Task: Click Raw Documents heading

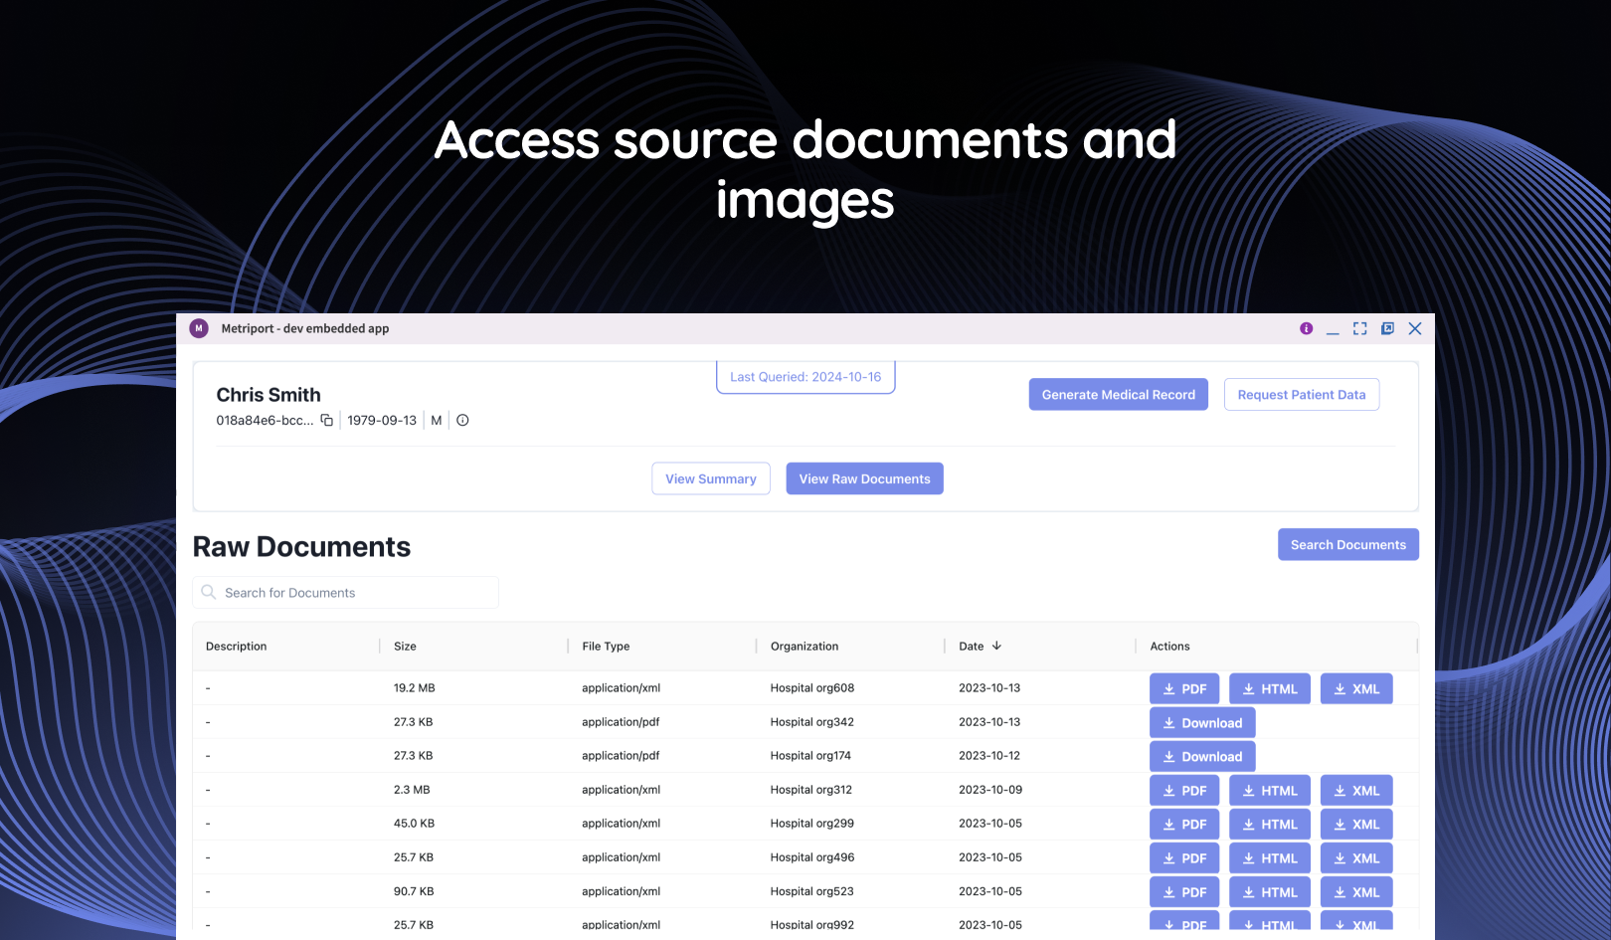Action: pyautogui.click(x=301, y=546)
